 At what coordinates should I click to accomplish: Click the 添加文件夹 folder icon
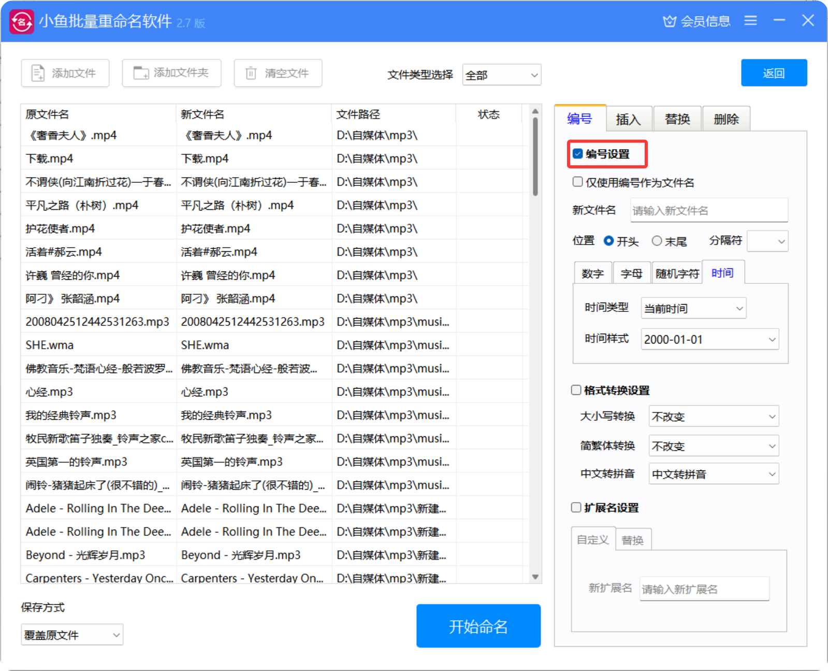tap(141, 73)
